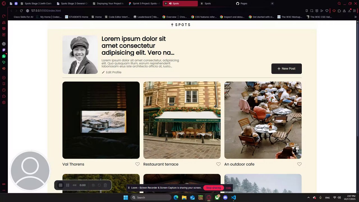Open the sidebar Settings gear
Viewport: 359px width, 202px height.
4,102
